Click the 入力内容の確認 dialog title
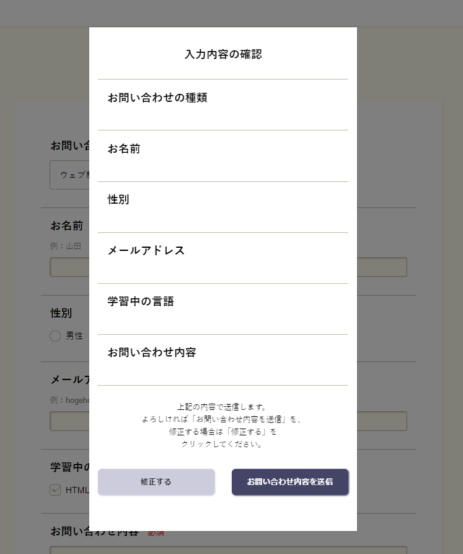 [x=223, y=55]
